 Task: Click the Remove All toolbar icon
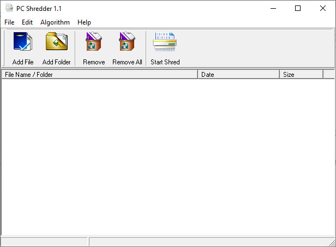coord(127,41)
